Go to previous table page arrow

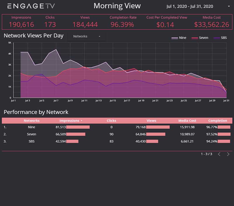coord(219,154)
